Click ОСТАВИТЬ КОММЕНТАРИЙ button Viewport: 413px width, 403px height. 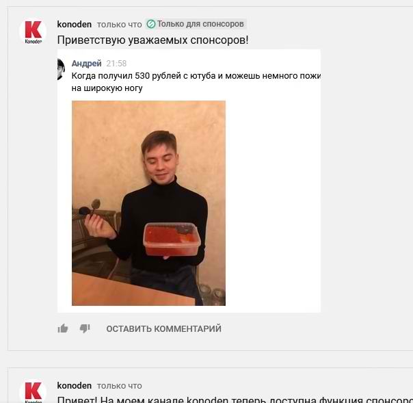click(x=163, y=328)
